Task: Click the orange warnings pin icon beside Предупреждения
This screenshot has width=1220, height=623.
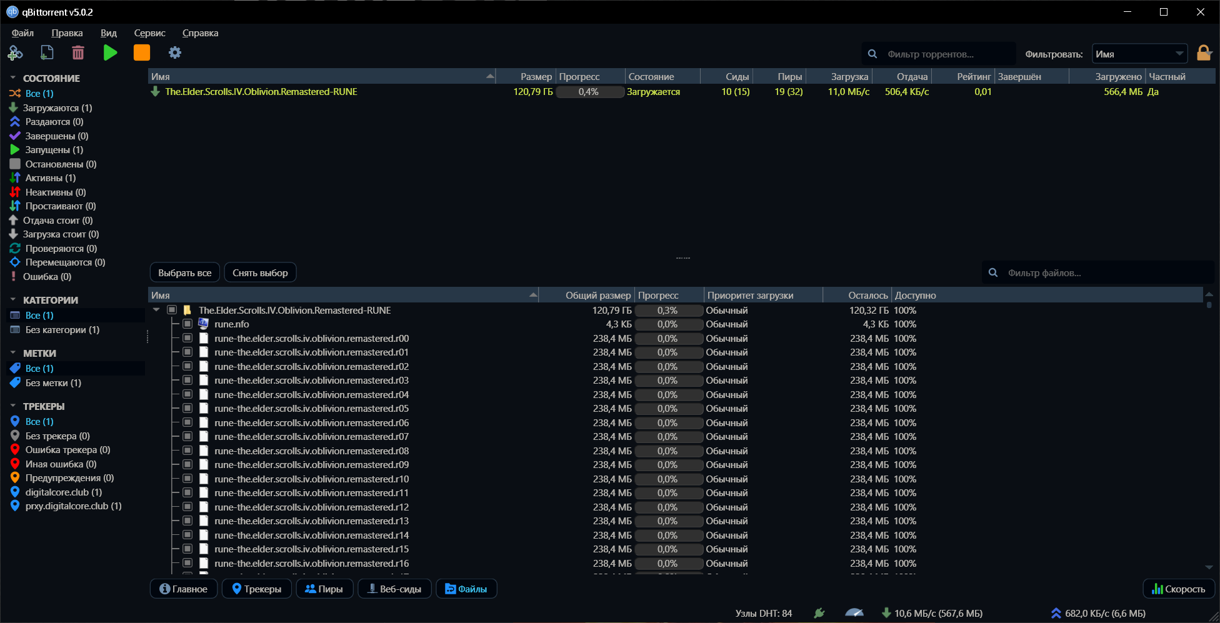Action: click(15, 478)
